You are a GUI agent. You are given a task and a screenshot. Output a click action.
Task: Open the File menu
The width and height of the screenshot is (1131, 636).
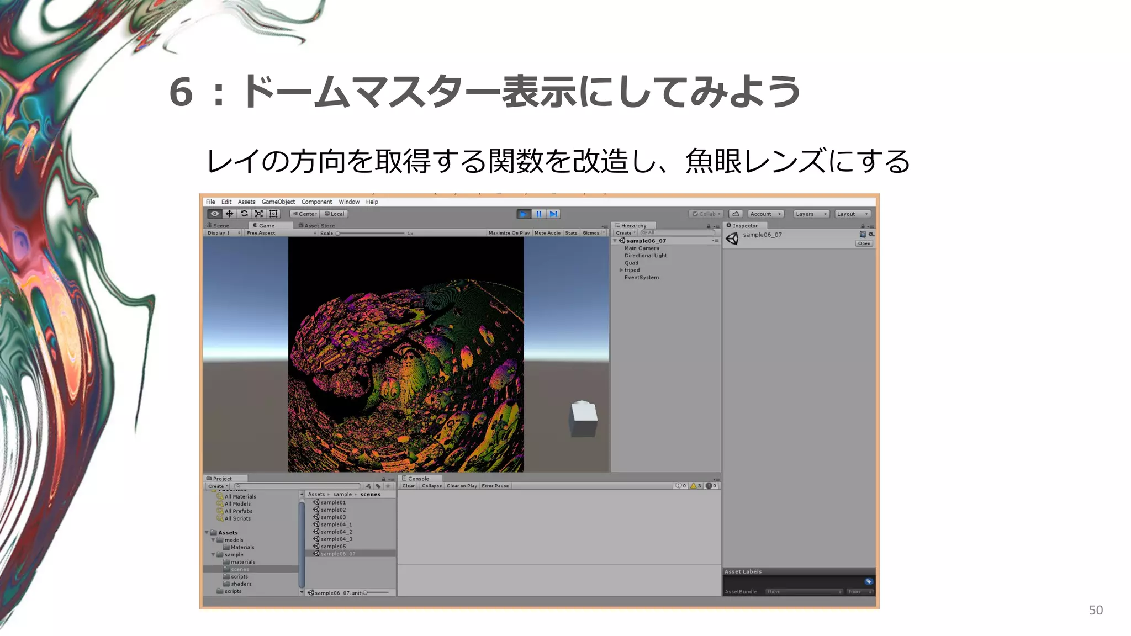[210, 202]
